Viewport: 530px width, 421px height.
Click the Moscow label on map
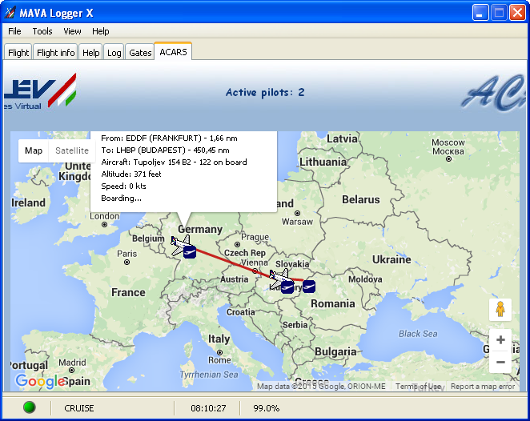[x=448, y=146]
